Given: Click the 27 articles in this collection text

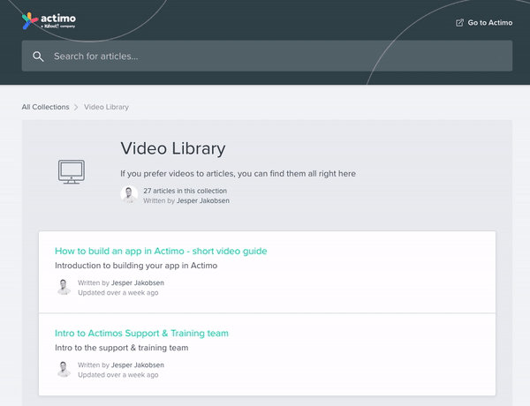Looking at the screenshot, I should coord(185,191).
